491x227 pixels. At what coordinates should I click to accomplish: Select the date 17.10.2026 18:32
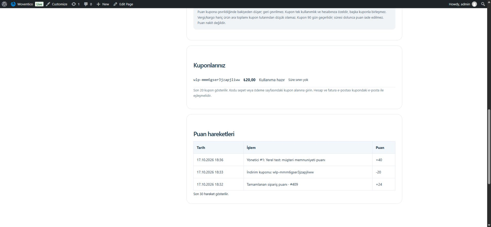pos(210,184)
